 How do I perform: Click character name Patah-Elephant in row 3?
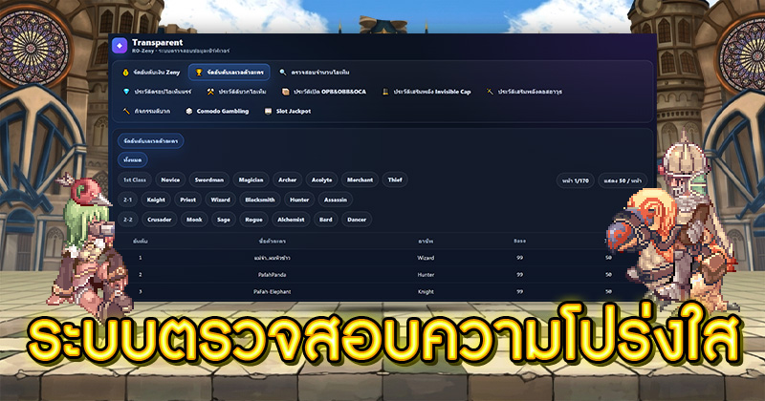(273, 292)
